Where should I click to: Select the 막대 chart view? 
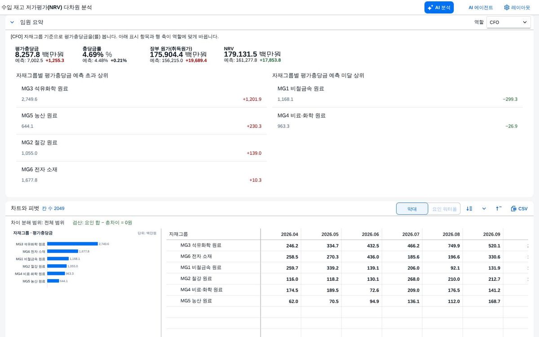pyautogui.click(x=412, y=208)
